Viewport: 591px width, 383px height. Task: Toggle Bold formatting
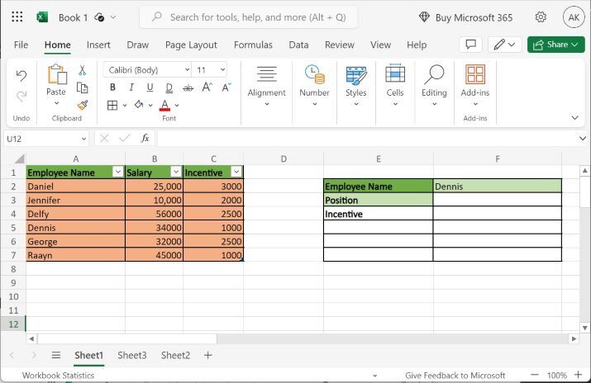tap(112, 87)
